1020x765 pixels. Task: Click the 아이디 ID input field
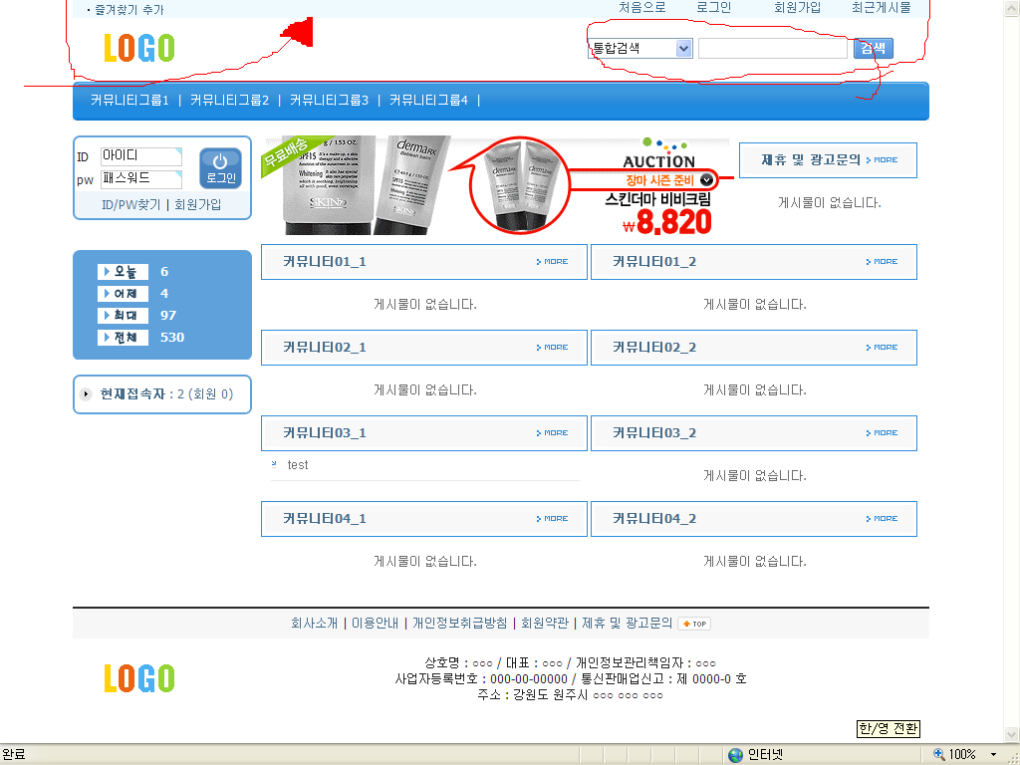tap(140, 156)
